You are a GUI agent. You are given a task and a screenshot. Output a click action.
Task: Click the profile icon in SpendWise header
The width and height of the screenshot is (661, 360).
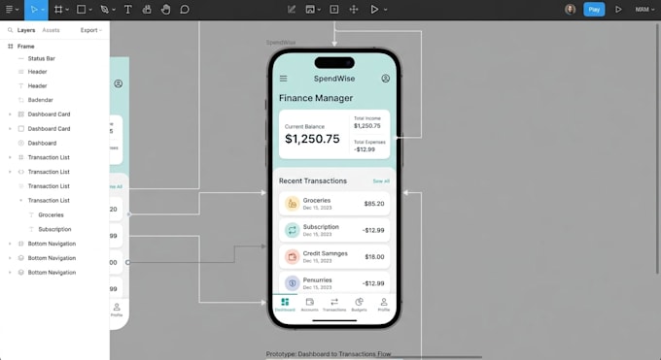point(385,79)
